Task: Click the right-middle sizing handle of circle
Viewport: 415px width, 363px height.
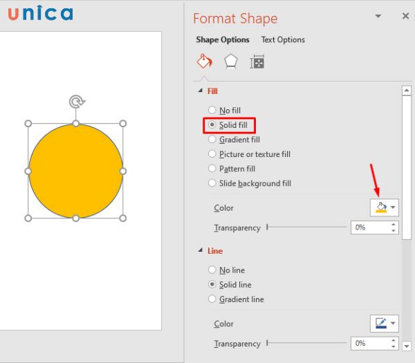Action: (123, 171)
